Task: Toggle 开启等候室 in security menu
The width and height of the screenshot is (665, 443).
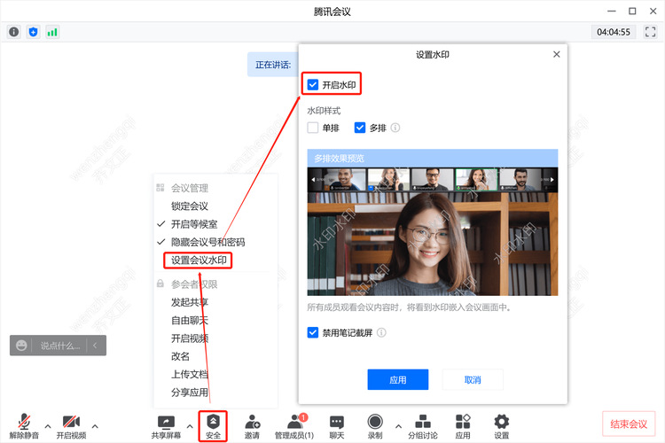Action: tap(194, 224)
